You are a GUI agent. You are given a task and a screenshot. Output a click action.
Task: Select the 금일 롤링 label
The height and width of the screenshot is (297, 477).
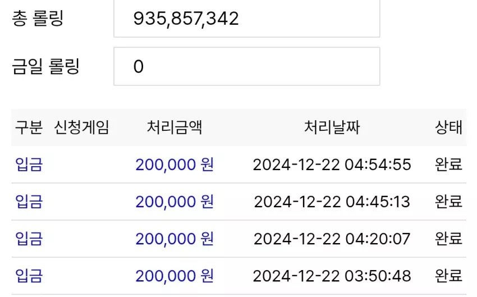(x=45, y=66)
